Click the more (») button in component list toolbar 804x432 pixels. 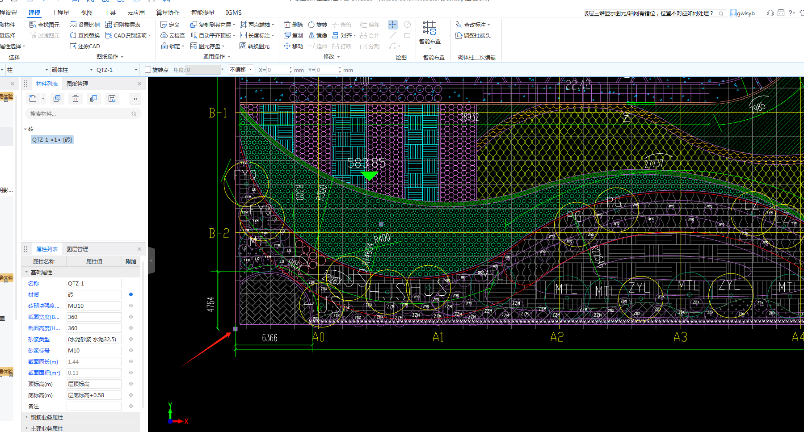(x=135, y=99)
